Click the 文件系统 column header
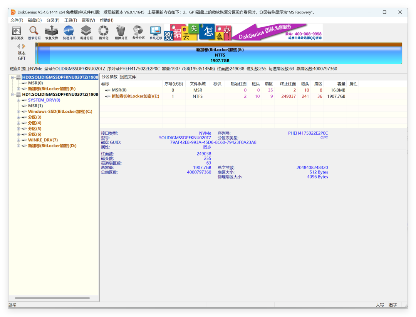The height and width of the screenshot is (317, 416). pos(198,84)
